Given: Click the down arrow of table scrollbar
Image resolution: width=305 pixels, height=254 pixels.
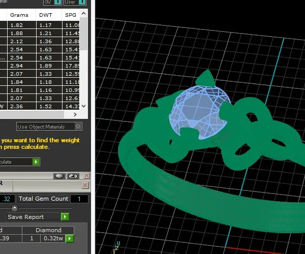Looking at the screenshot, I should coord(84,106).
